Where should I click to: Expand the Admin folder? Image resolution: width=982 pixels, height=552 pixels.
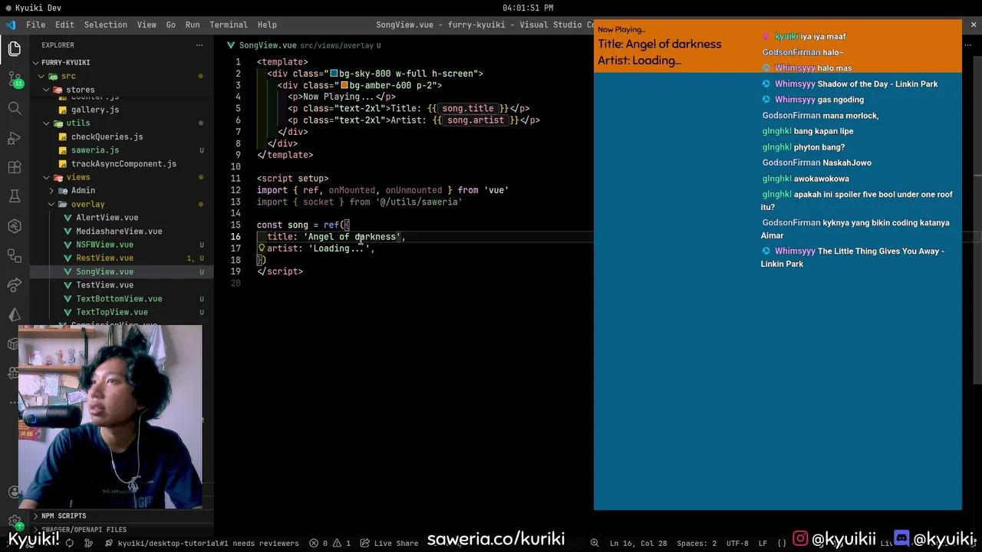(x=51, y=190)
